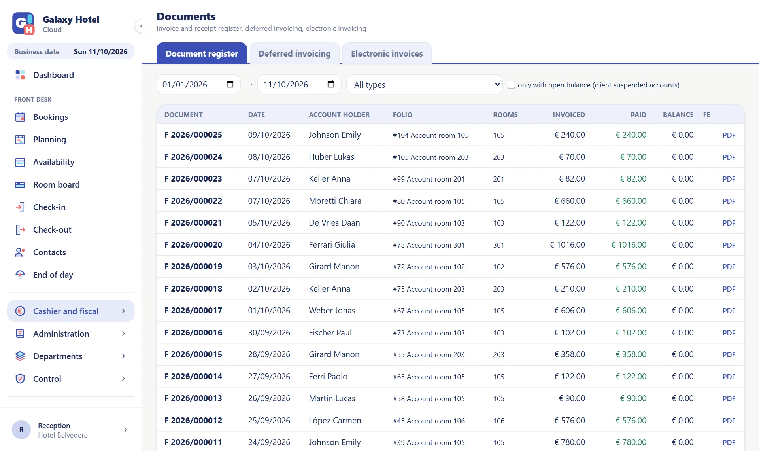This screenshot has width=759, height=451.
Task: Switch to Deferred invoicing tab
Action: (295, 53)
